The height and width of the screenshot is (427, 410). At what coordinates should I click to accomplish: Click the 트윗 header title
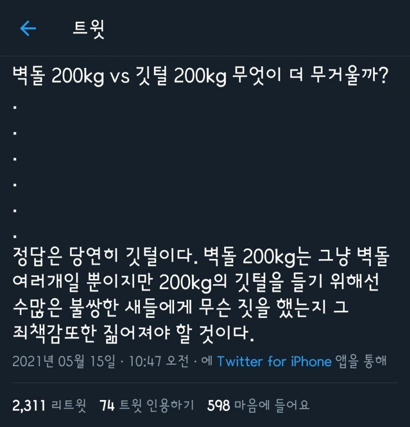pyautogui.click(x=89, y=28)
